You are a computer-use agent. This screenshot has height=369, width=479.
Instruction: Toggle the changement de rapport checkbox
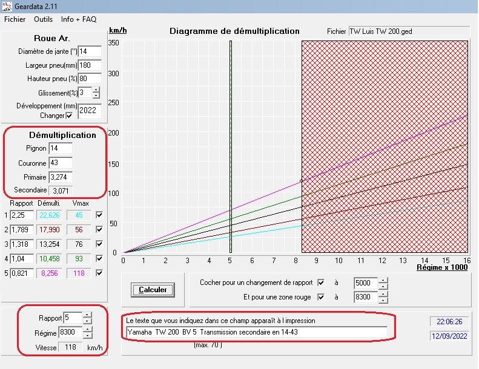[x=321, y=282]
